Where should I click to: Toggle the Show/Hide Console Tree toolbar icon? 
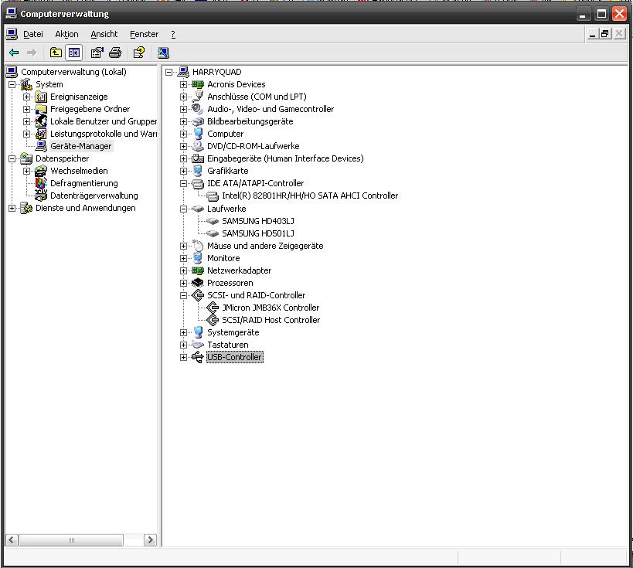click(74, 53)
